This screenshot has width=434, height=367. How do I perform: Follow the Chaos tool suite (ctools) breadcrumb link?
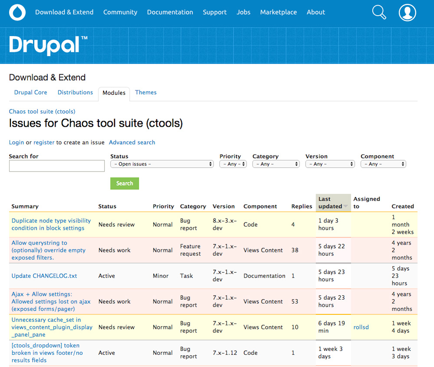point(42,111)
